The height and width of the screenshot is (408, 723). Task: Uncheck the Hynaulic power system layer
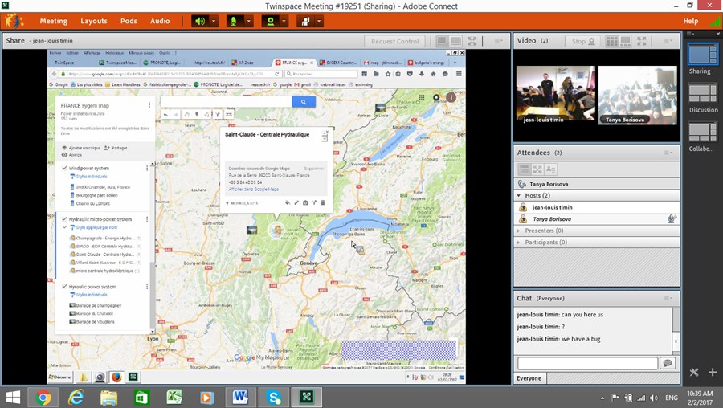64,287
